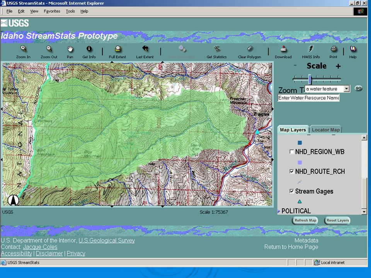
Task: Click the dark blue legend swatch above NHD_REGION_WB
Action: (300, 142)
